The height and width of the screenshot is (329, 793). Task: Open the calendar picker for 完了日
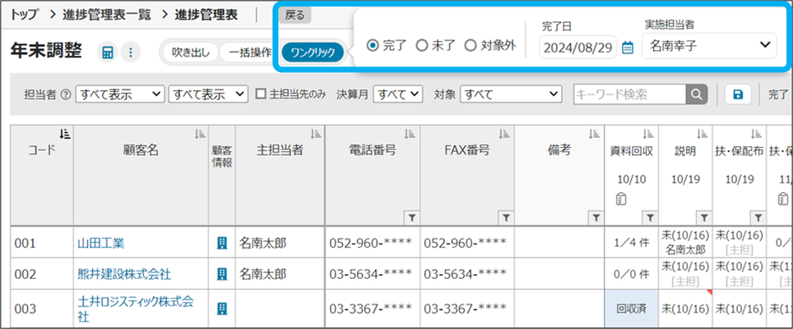tap(628, 47)
